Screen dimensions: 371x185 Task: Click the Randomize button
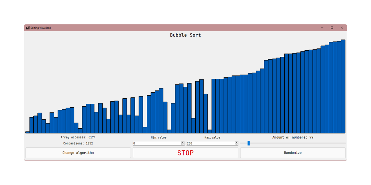[x=293, y=153]
